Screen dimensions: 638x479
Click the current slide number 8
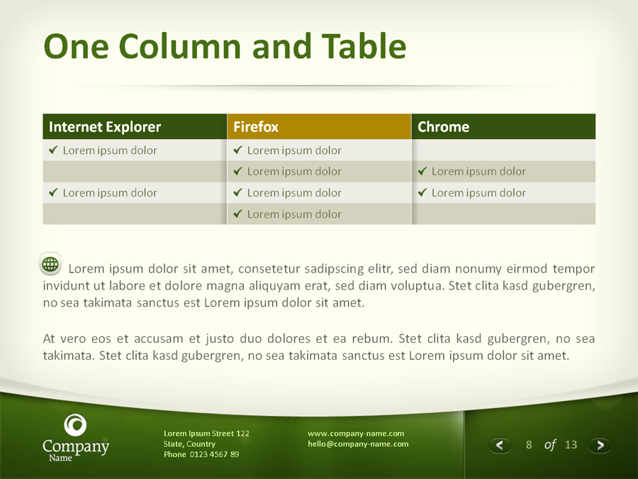[x=529, y=445]
